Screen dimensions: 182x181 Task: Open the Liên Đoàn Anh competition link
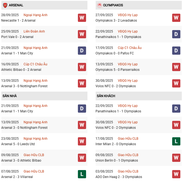pos(34,31)
